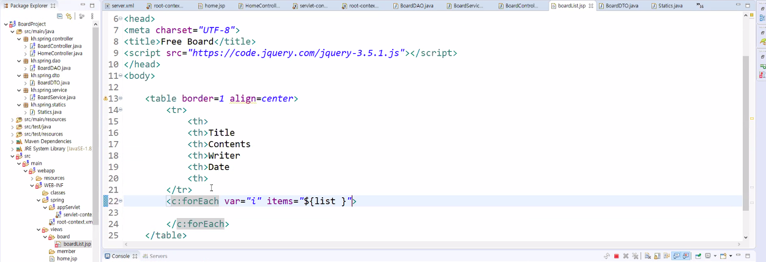The height and width of the screenshot is (262, 766).
Task: Select home.jsp in Package Explorer tree
Action: click(67, 259)
